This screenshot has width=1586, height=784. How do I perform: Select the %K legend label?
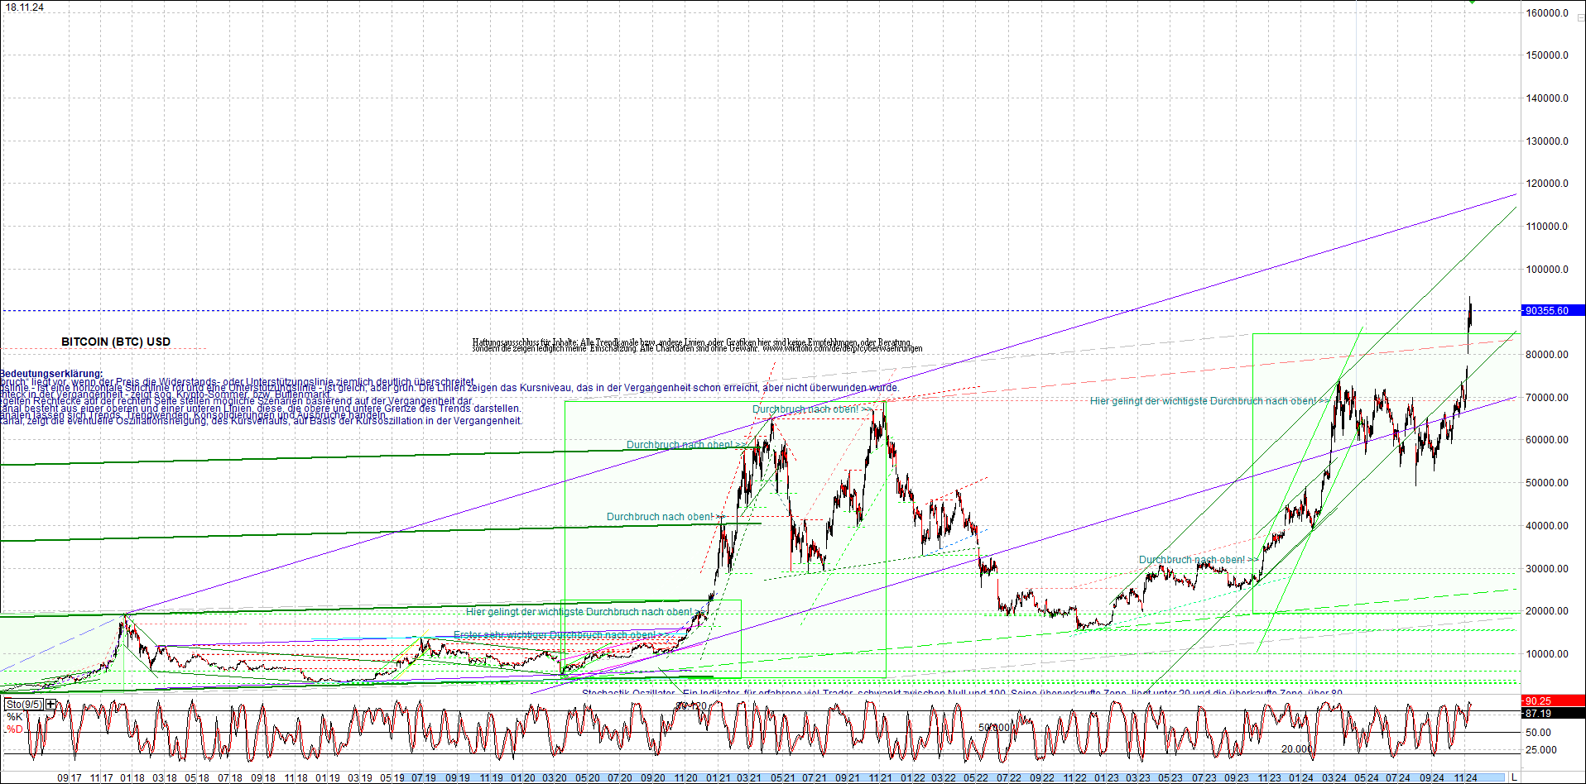[x=14, y=717]
